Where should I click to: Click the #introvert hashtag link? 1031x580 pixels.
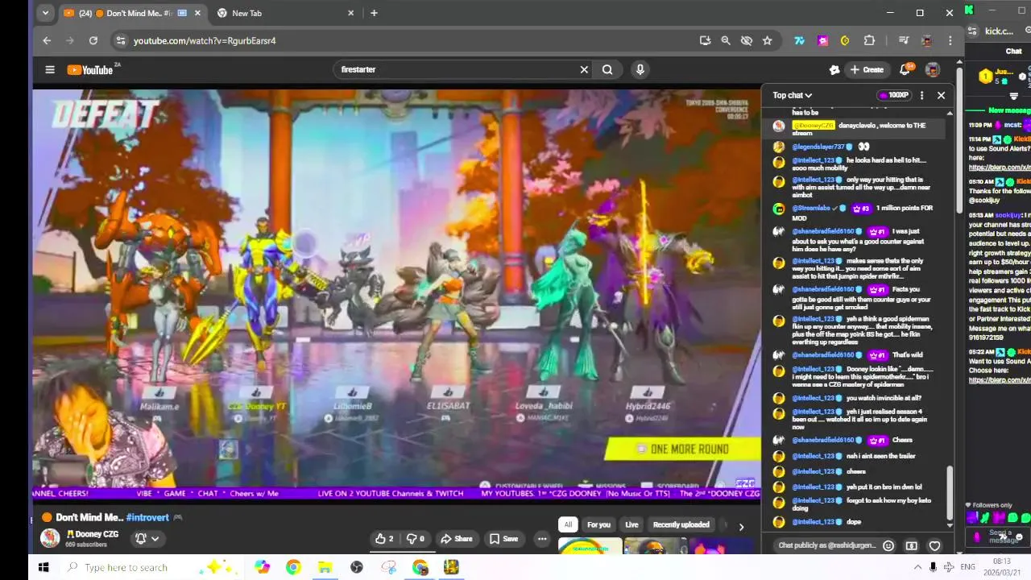point(147,517)
